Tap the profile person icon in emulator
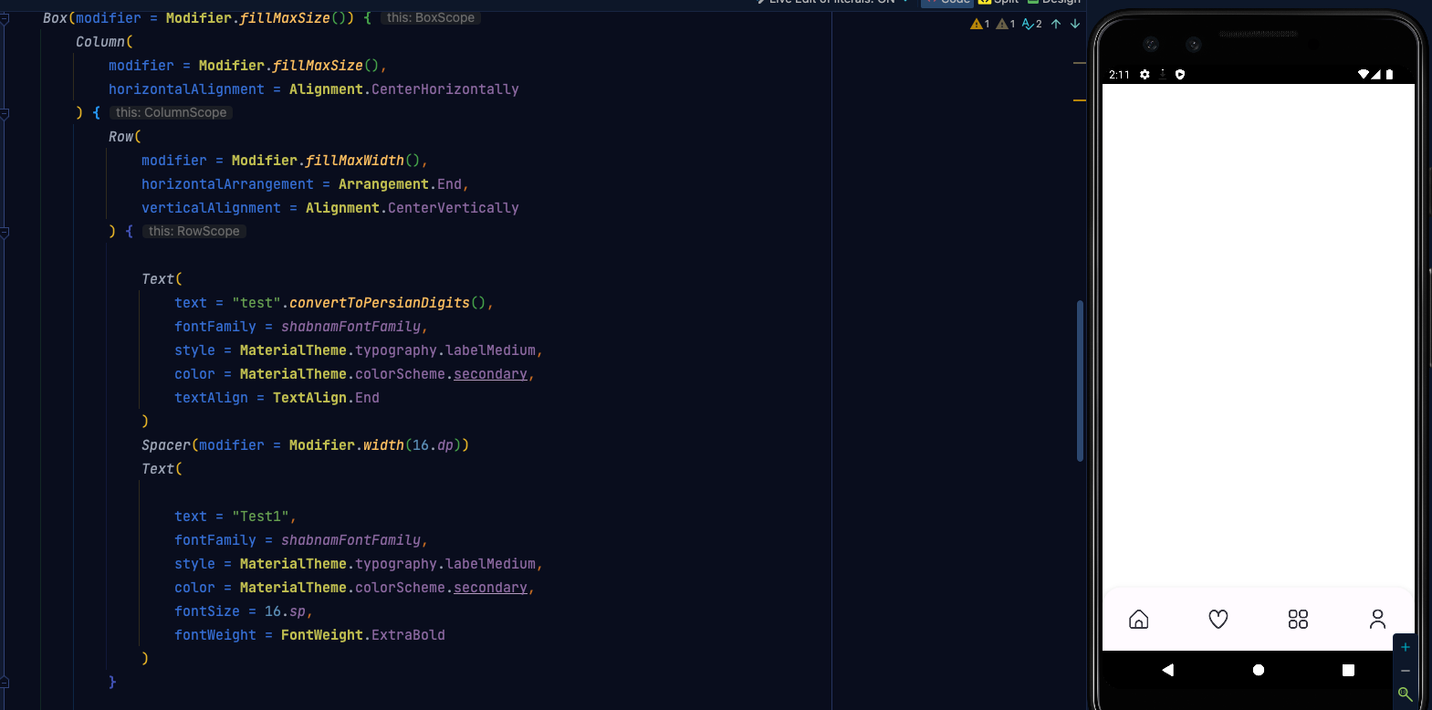 tap(1377, 620)
